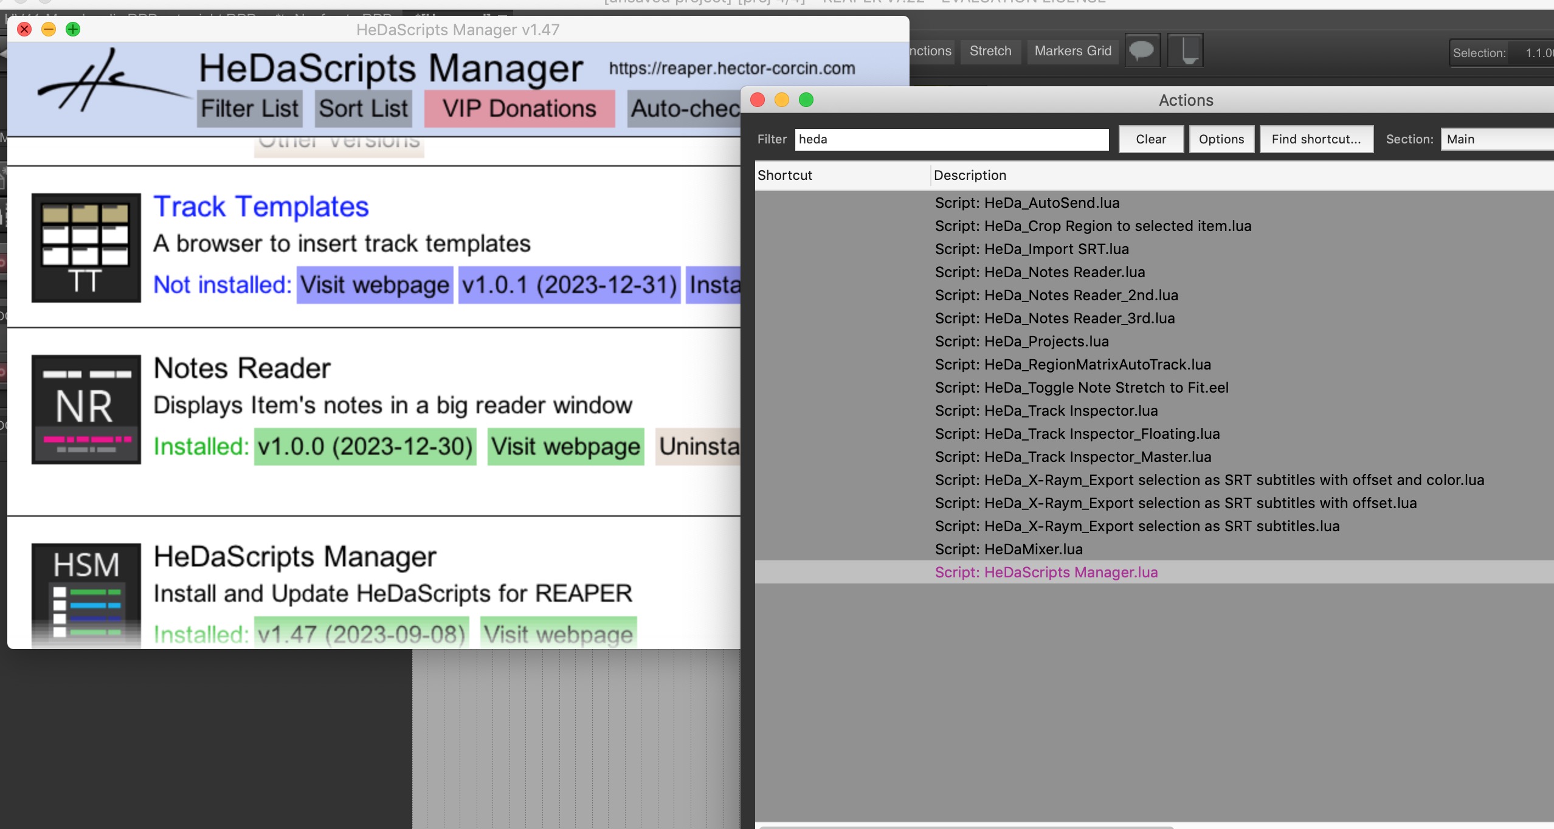This screenshot has width=1554, height=829.
Task: Open the Markers Grid toolbar tab
Action: [x=1072, y=51]
